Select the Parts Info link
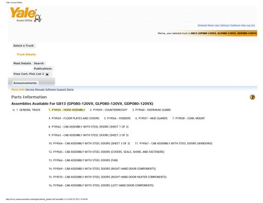The image size is (263, 203). 18,89
